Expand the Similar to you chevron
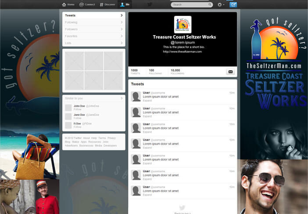The height and width of the screenshot is (214, 308). (122, 98)
